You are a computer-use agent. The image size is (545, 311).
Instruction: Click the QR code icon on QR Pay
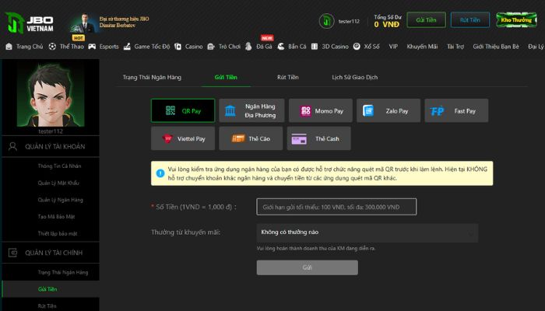(x=171, y=110)
